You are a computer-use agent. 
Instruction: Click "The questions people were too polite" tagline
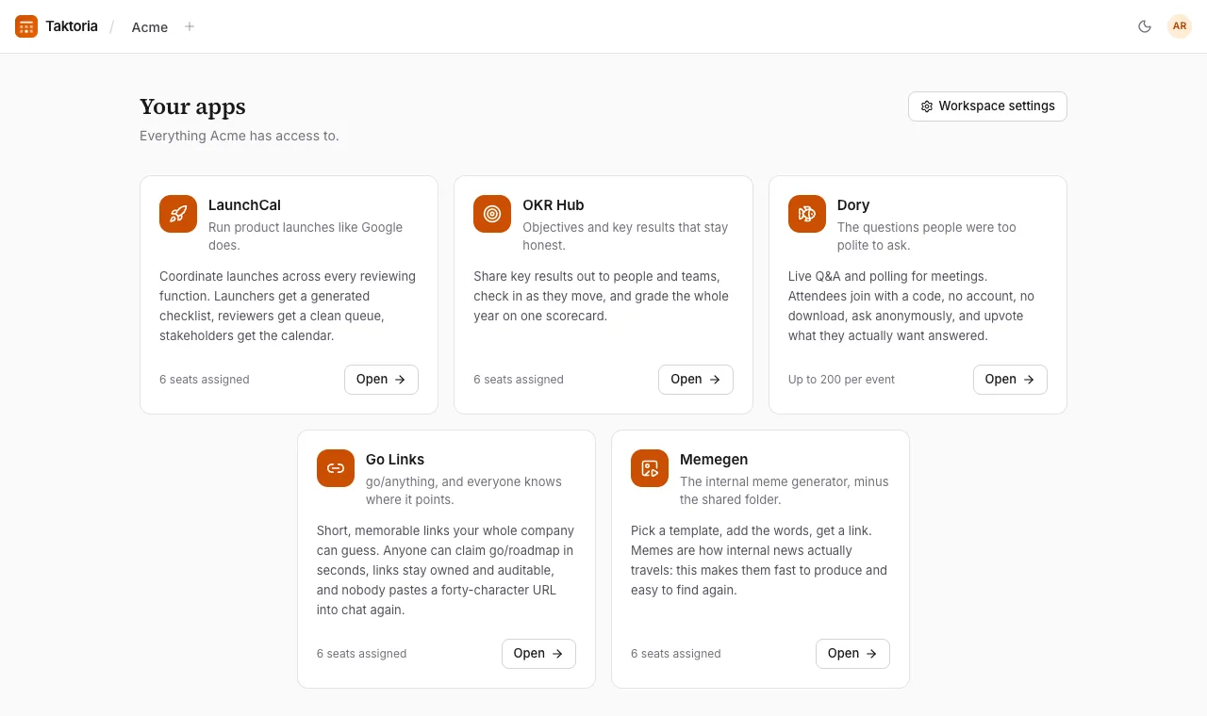(927, 236)
